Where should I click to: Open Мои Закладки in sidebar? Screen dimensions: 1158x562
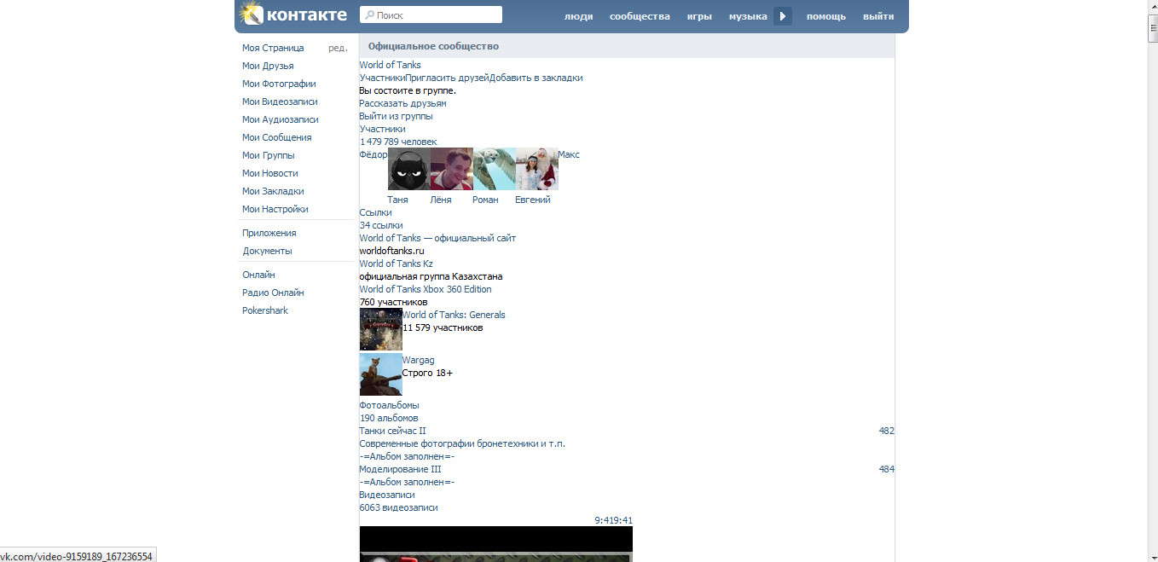click(273, 191)
